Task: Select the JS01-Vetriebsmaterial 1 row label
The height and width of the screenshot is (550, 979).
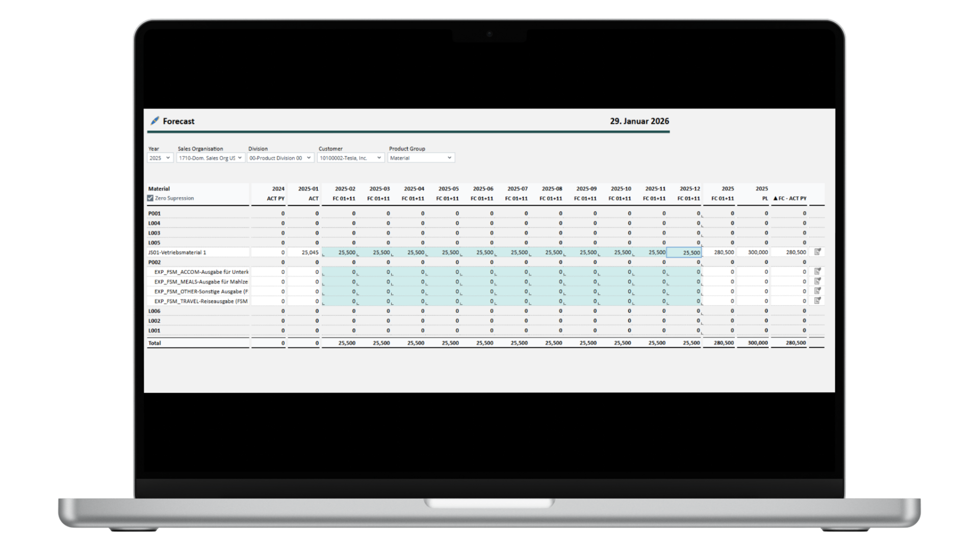Action: click(177, 253)
